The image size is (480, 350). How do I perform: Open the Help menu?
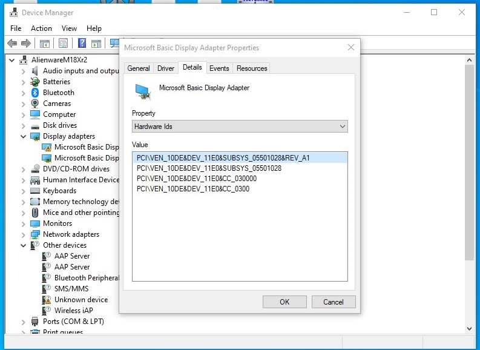click(94, 28)
